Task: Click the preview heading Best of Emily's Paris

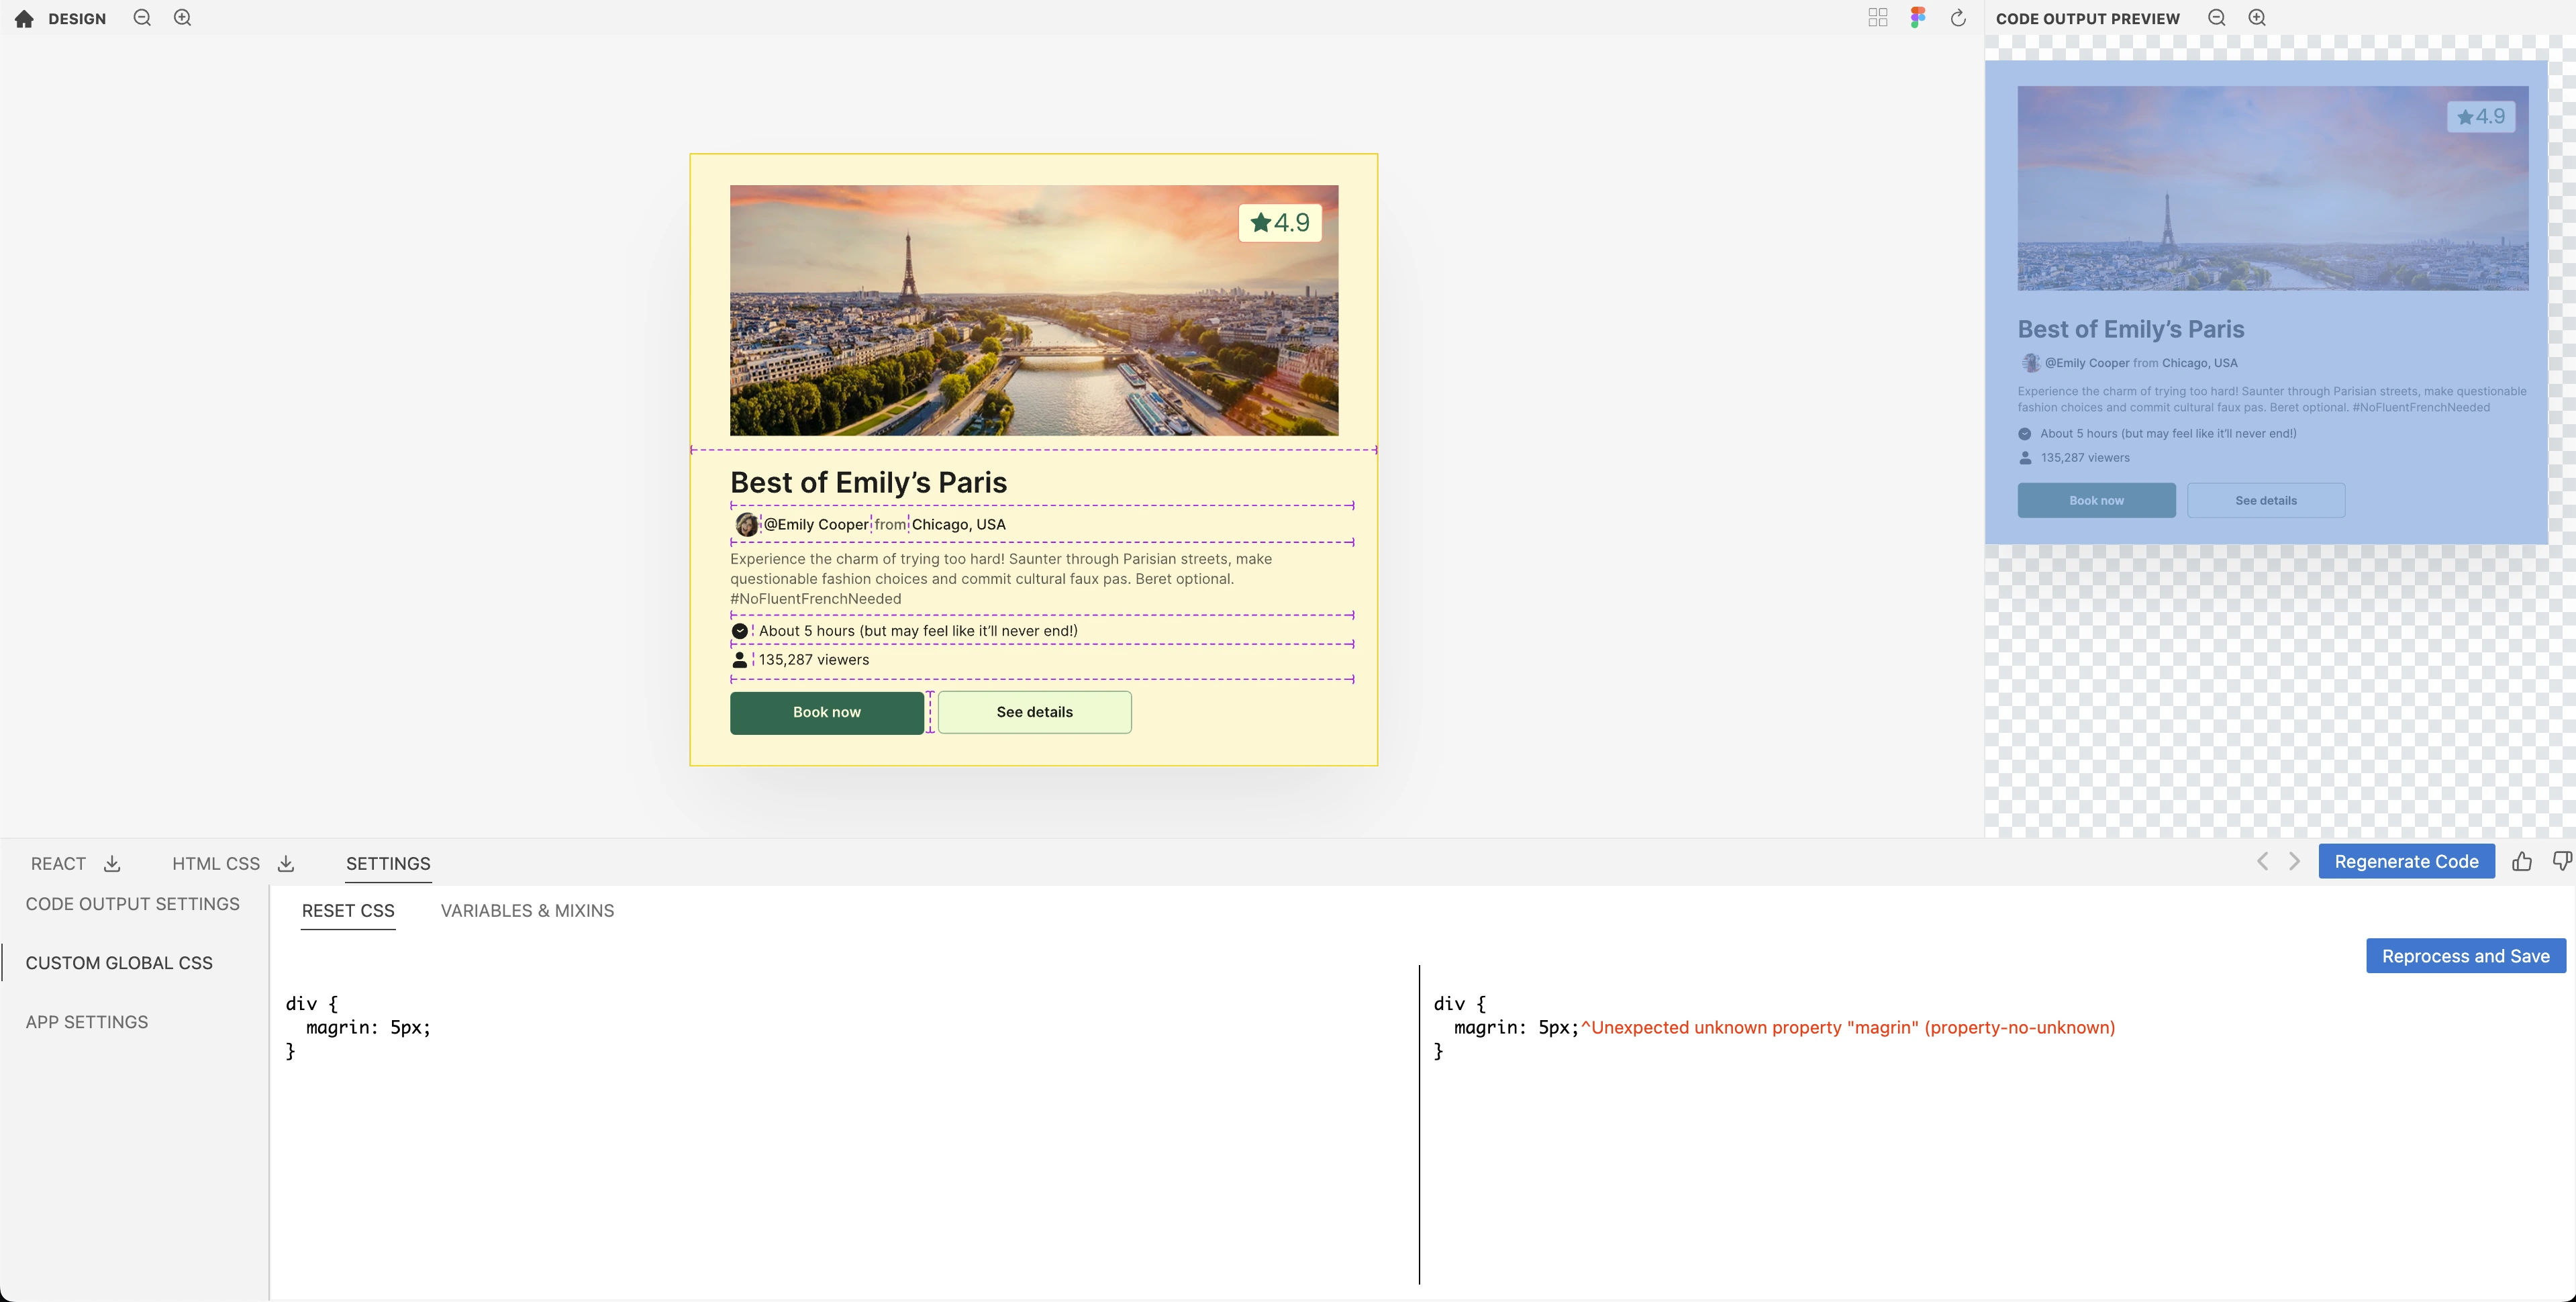Action: coord(2131,329)
